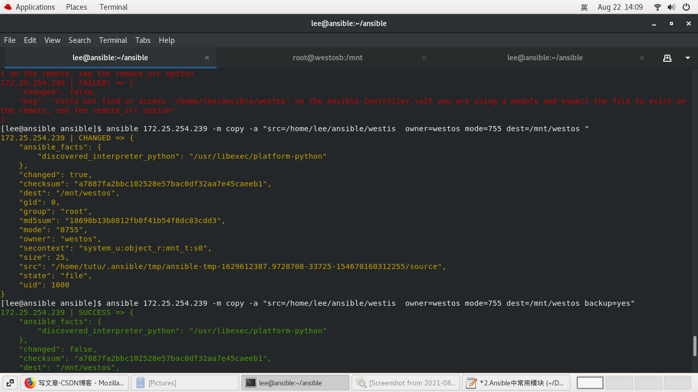Click the src ansible-tmp path line
This screenshot has height=392, width=698.
232,266
